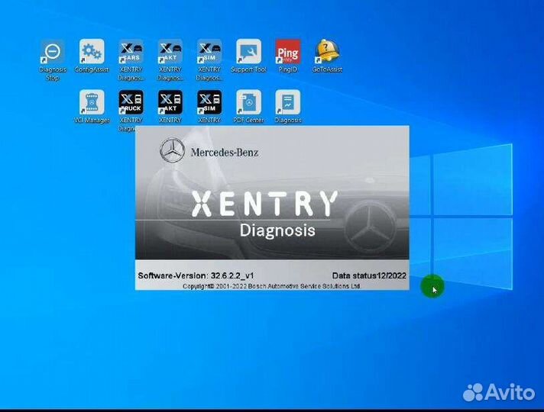The width and height of the screenshot is (544, 412).
Task: Open the VCI Manager shortcut
Action: pos(92,103)
